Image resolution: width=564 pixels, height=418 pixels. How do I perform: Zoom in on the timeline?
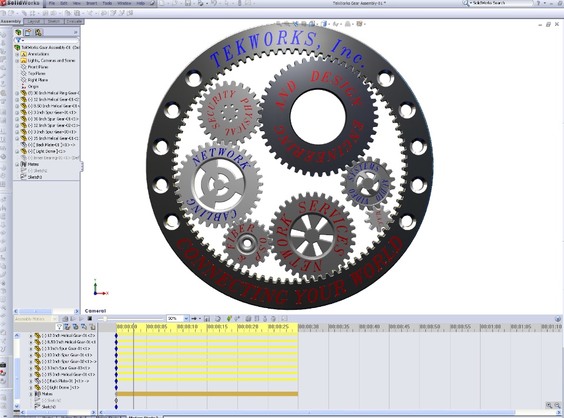tap(549, 406)
